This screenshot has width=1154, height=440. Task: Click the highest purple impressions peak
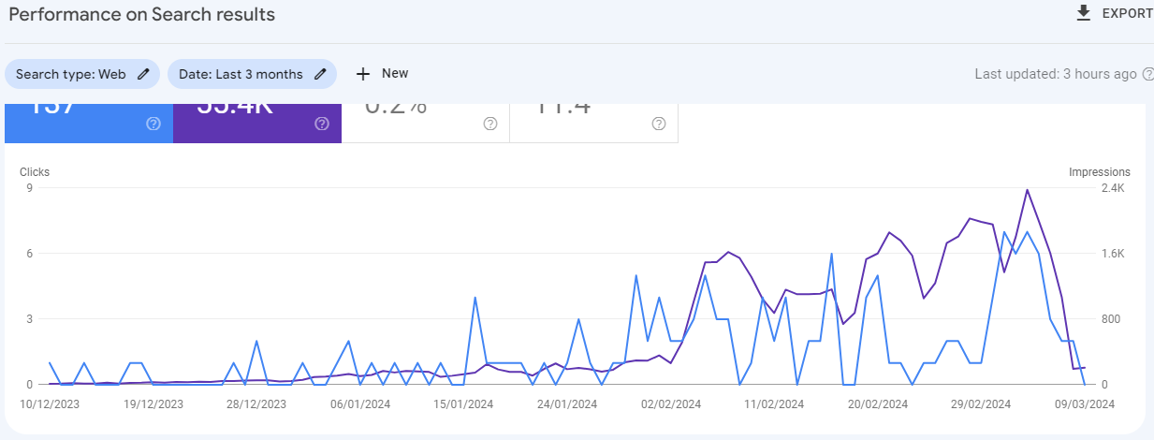pyautogui.click(x=1027, y=190)
